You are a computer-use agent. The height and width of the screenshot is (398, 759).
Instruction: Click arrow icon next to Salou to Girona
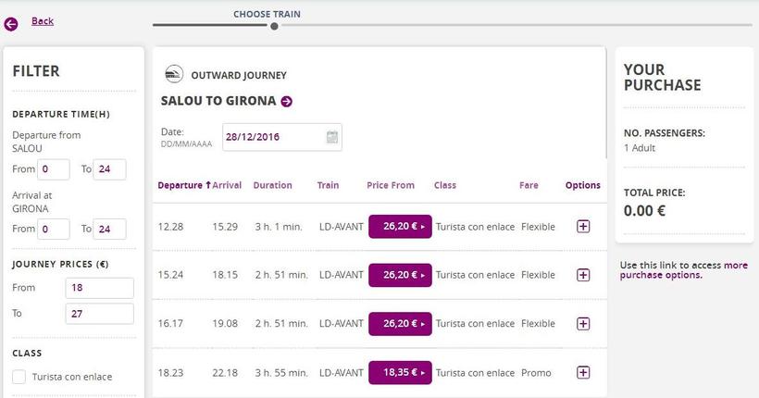287,102
